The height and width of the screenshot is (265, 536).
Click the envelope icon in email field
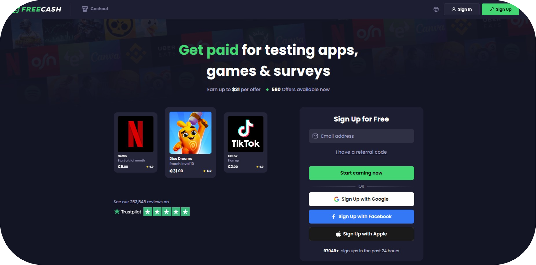(315, 136)
